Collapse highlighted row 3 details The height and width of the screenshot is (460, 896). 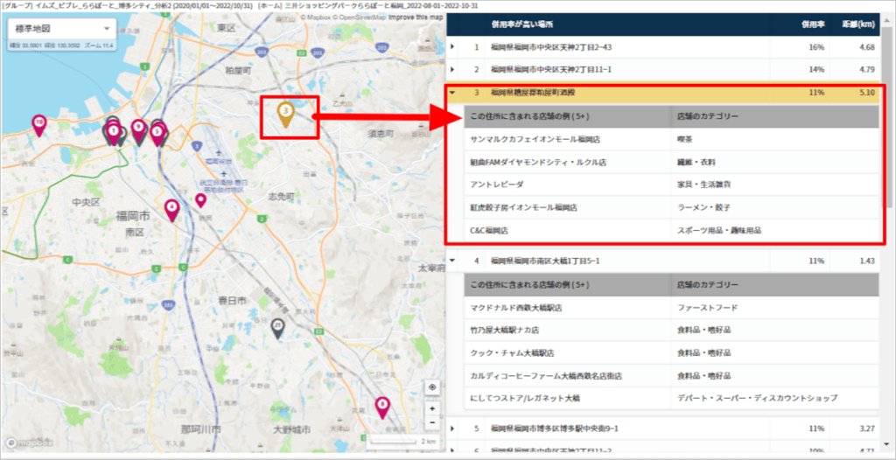452,92
